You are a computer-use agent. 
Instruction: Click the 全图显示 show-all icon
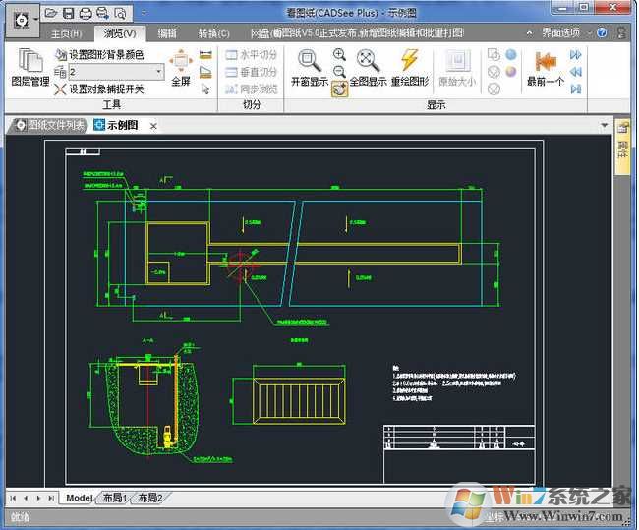369,67
